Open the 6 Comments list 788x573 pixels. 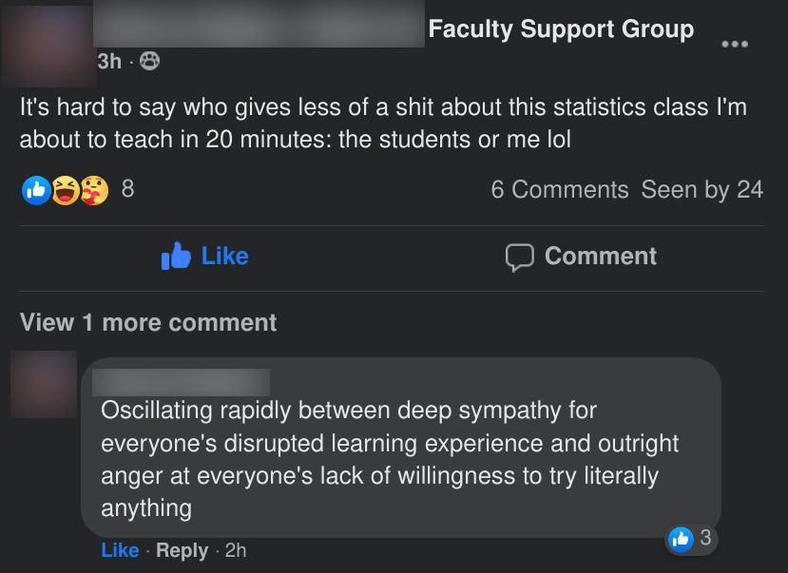pyautogui.click(x=559, y=190)
